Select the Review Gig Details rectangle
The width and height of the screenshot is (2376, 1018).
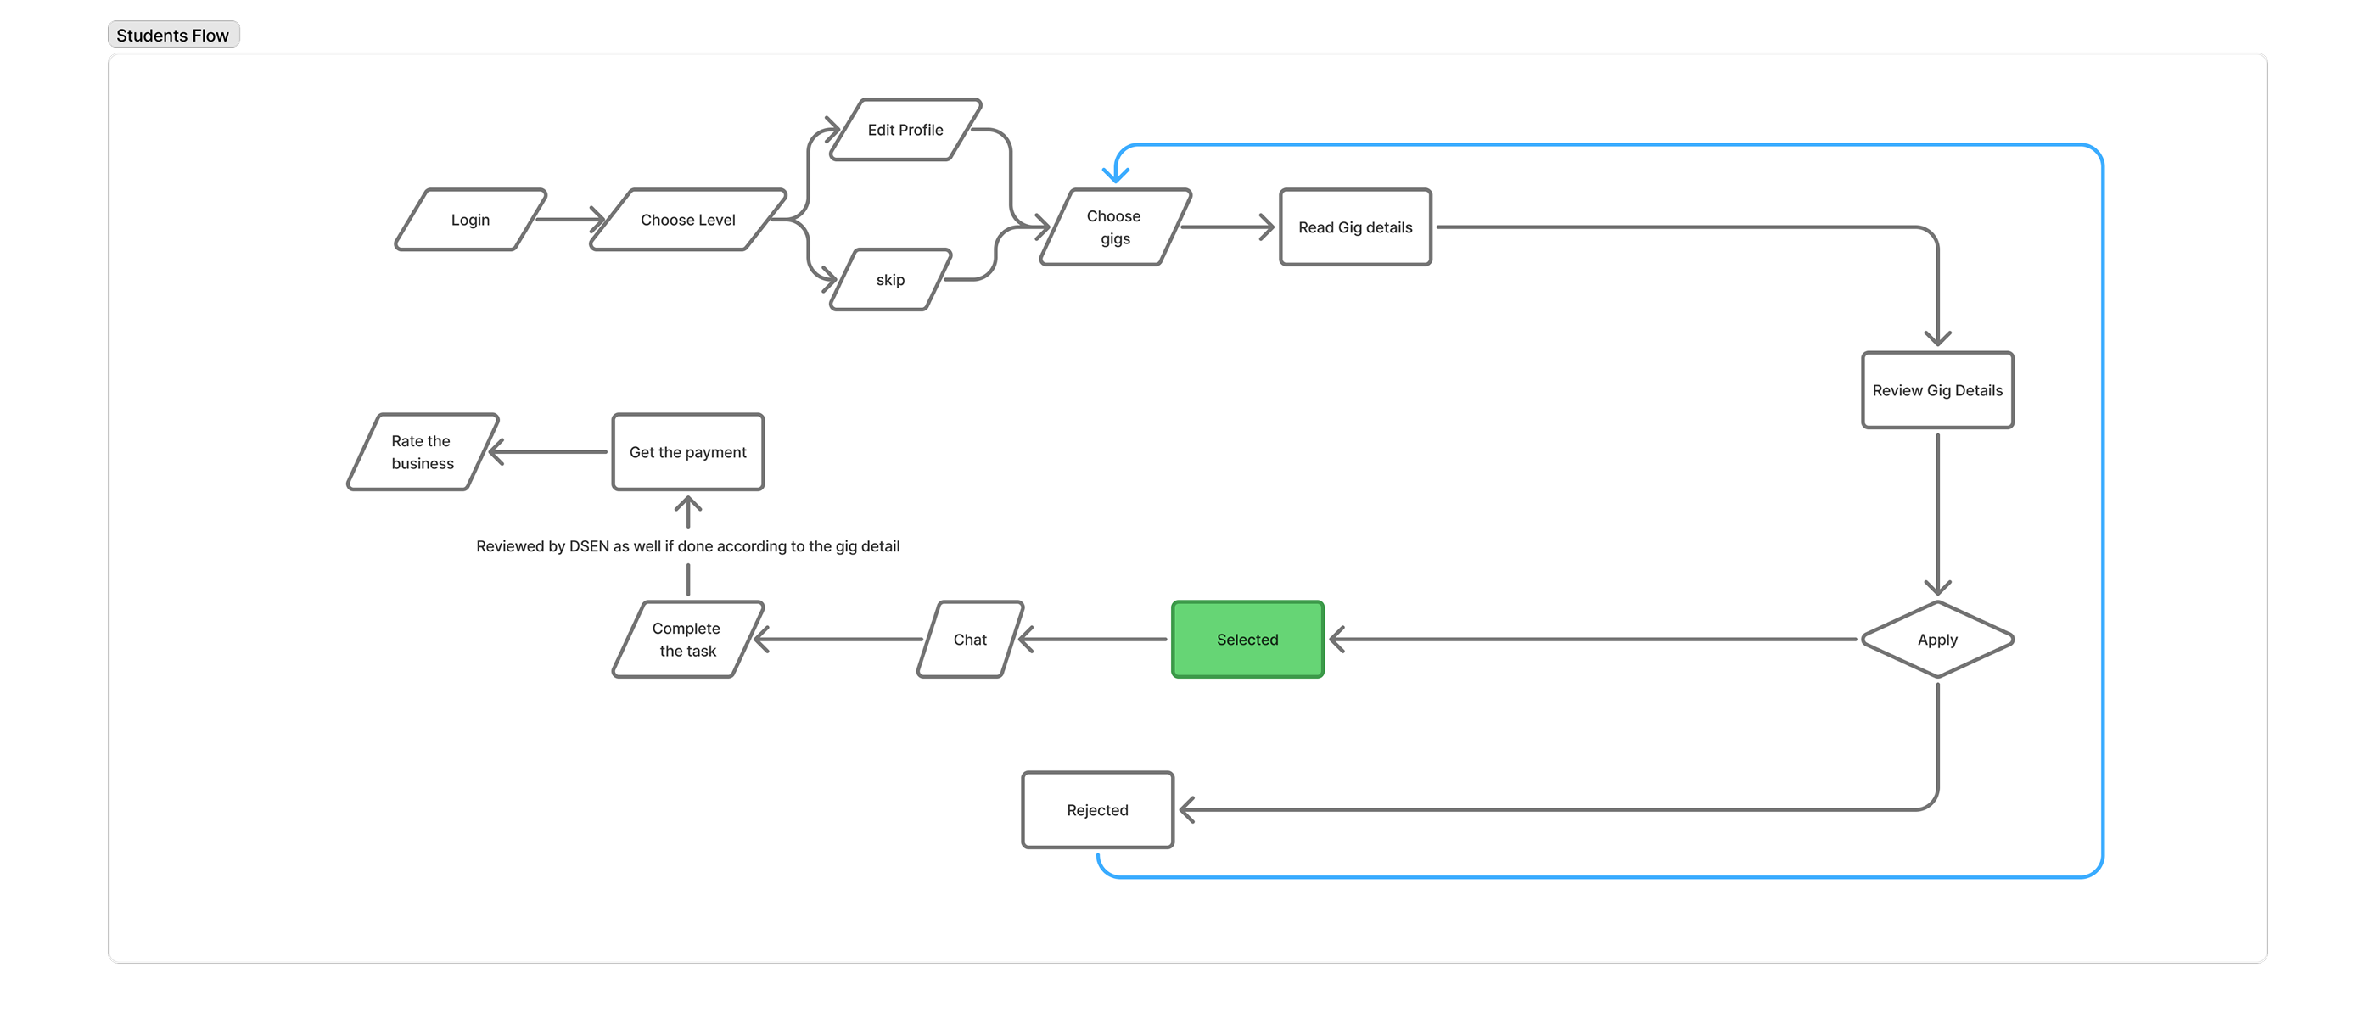[x=1937, y=390]
